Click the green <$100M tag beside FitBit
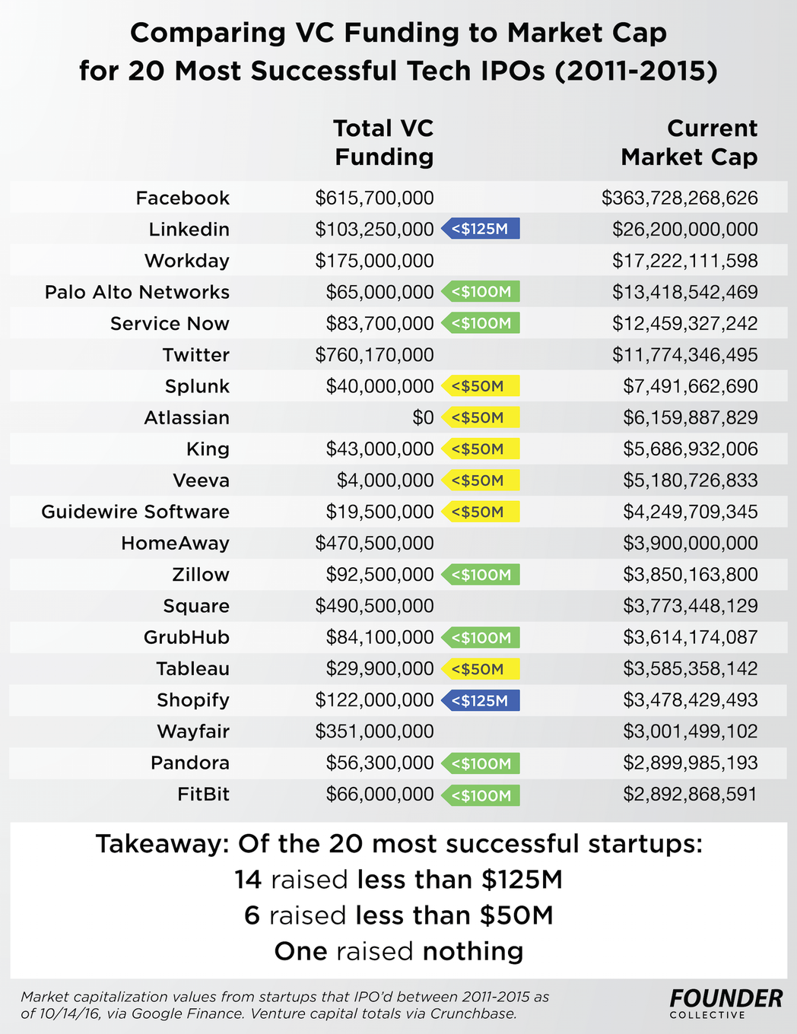This screenshot has width=797, height=1034. pyautogui.click(x=481, y=795)
